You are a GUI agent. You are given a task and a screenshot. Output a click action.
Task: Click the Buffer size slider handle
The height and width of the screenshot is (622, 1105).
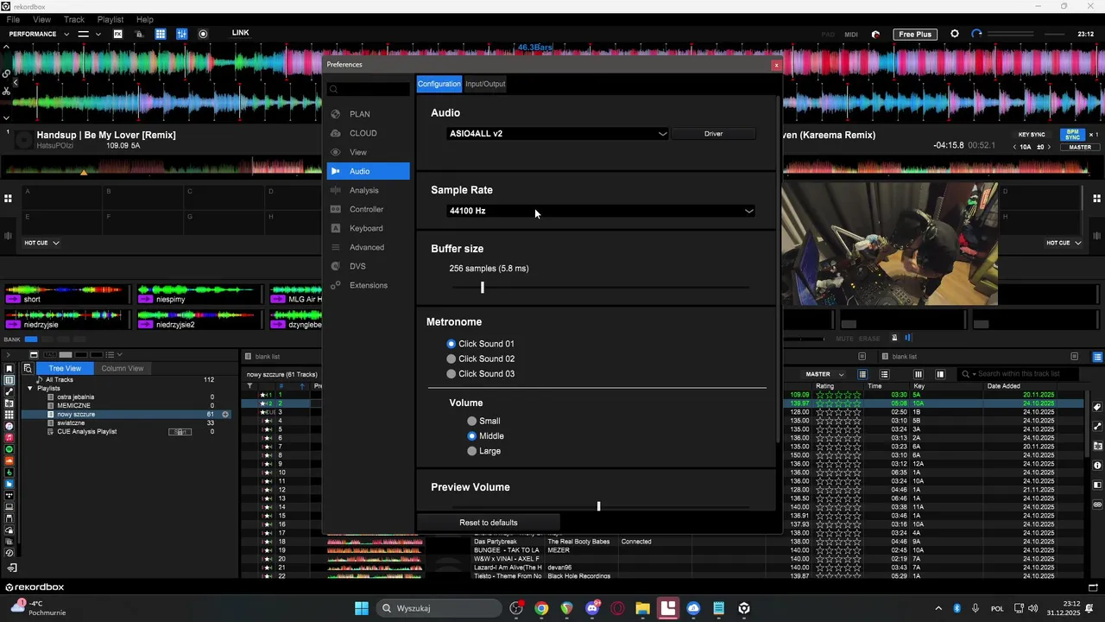point(483,287)
